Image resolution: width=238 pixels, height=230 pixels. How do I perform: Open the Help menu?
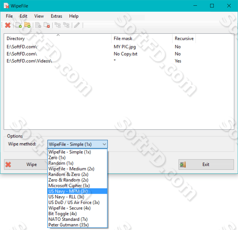click(x=74, y=16)
